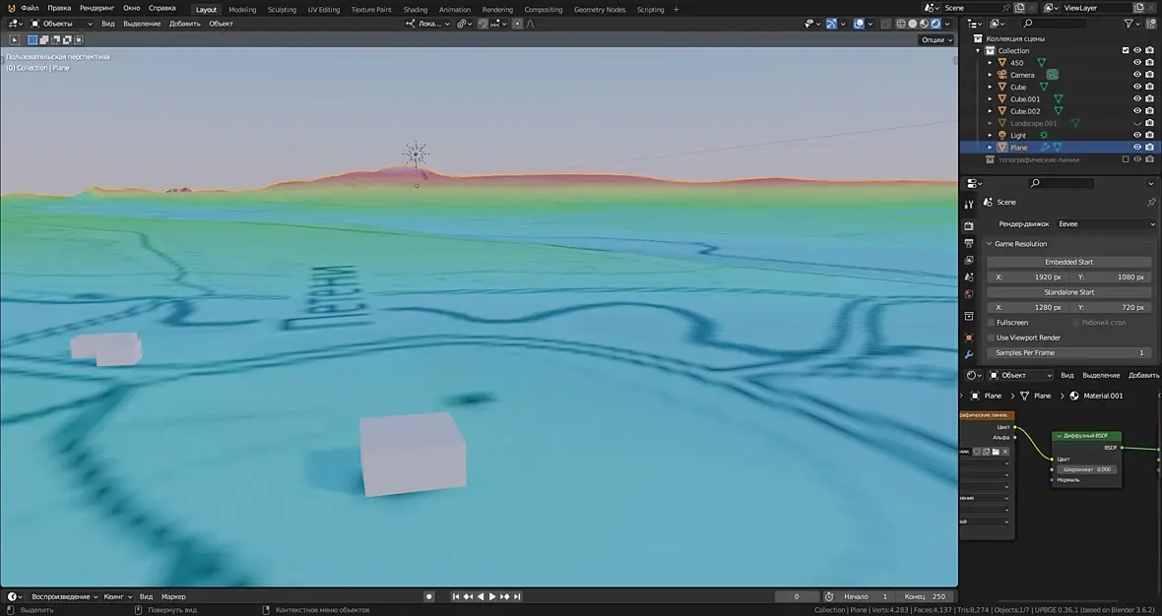Open the render engine Eevee dropdown

tap(1105, 224)
